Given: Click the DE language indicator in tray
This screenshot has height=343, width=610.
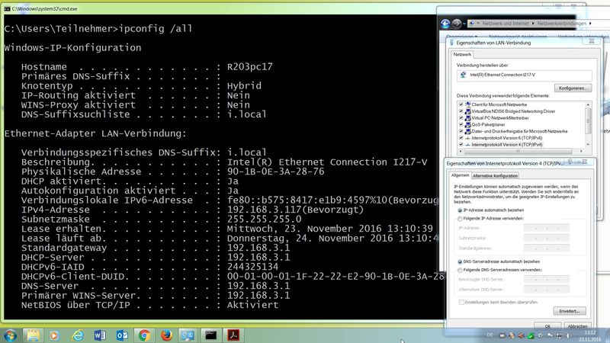Looking at the screenshot, I should pos(490,335).
